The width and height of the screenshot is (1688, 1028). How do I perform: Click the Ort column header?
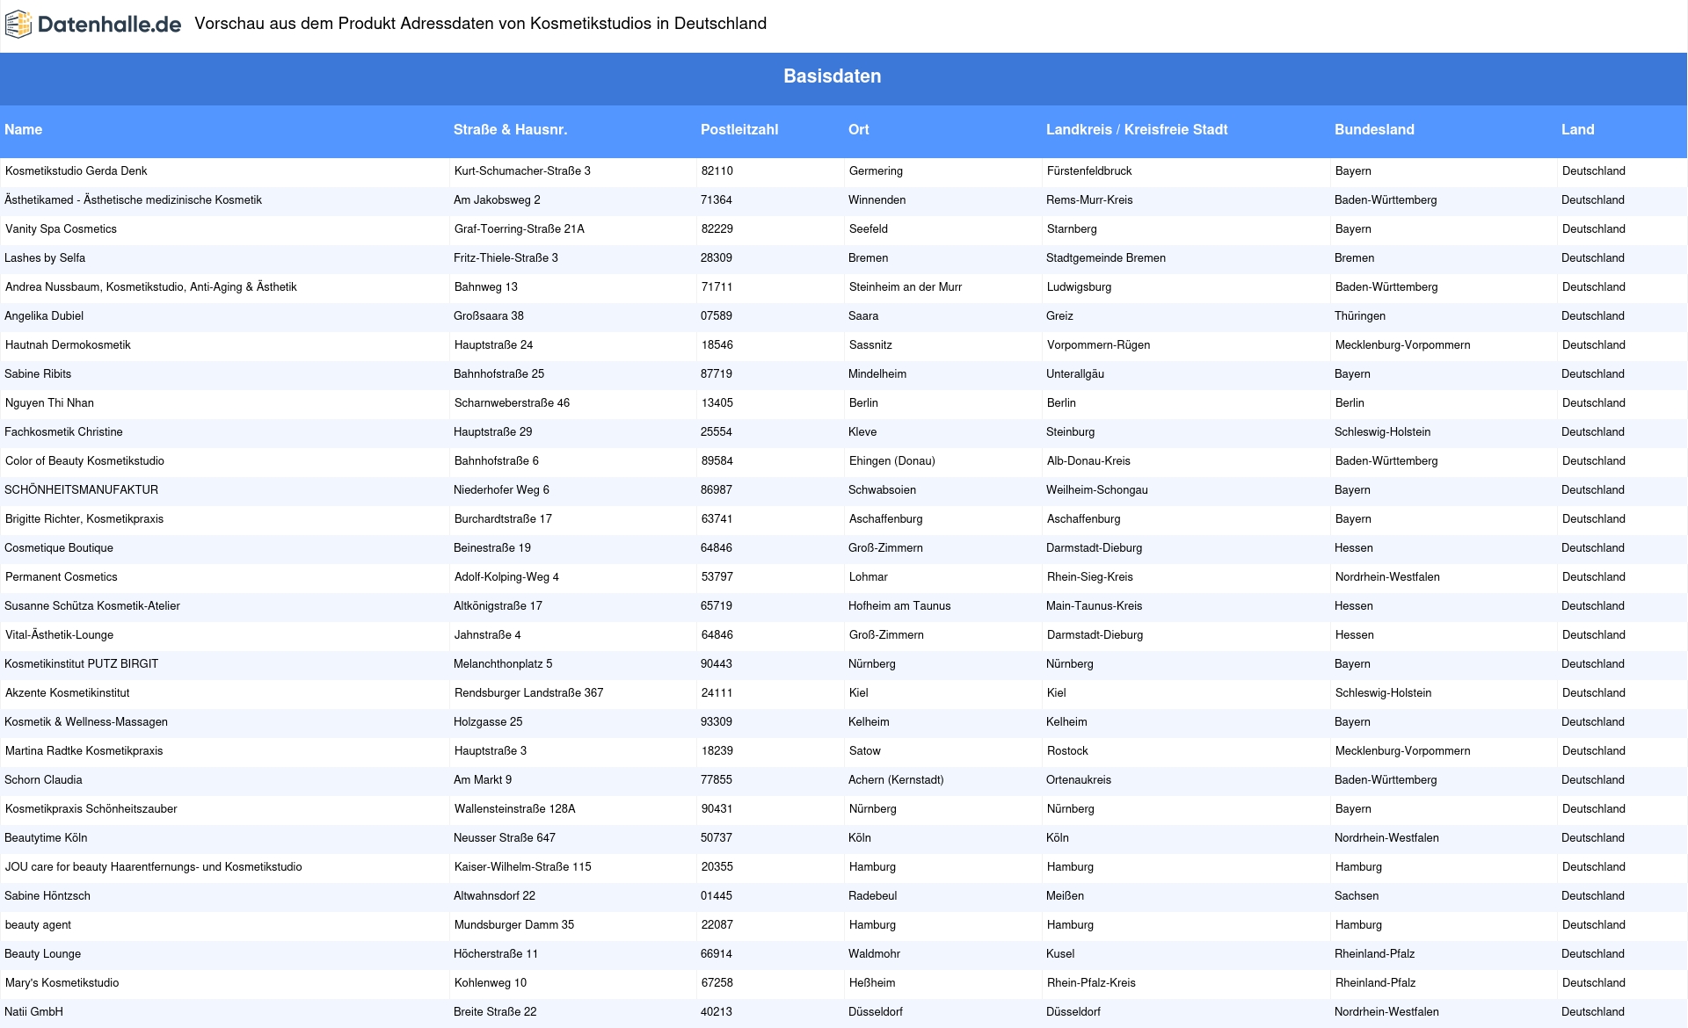pyautogui.click(x=859, y=130)
